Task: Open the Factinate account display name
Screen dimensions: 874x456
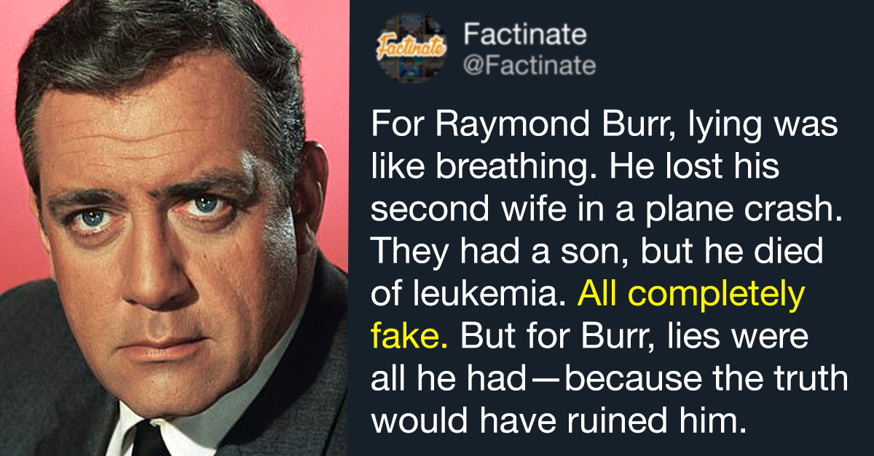Action: click(525, 35)
